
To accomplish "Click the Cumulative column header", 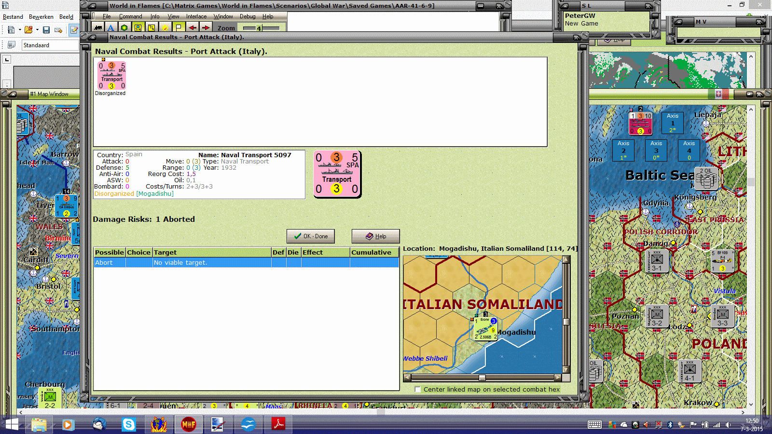I will click(374, 252).
